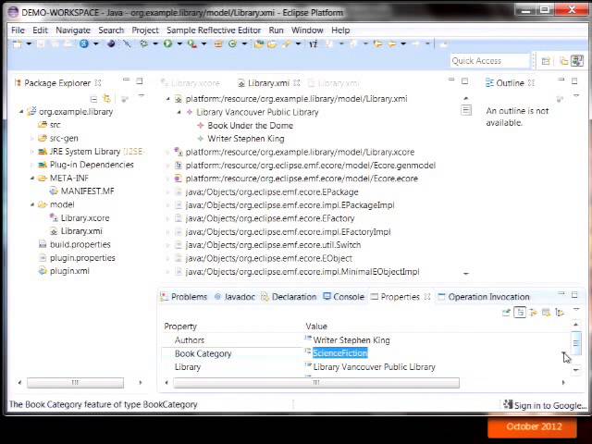The width and height of the screenshot is (592, 444).
Task: Click Sign in to Google text
Action: (550, 405)
